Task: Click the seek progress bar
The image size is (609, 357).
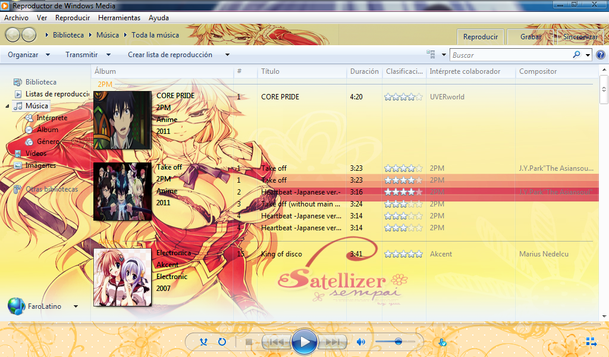Action: (304, 324)
